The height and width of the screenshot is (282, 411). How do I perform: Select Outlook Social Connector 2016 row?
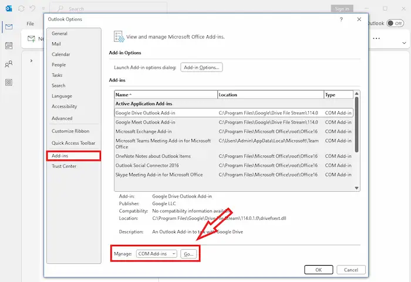(x=234, y=165)
